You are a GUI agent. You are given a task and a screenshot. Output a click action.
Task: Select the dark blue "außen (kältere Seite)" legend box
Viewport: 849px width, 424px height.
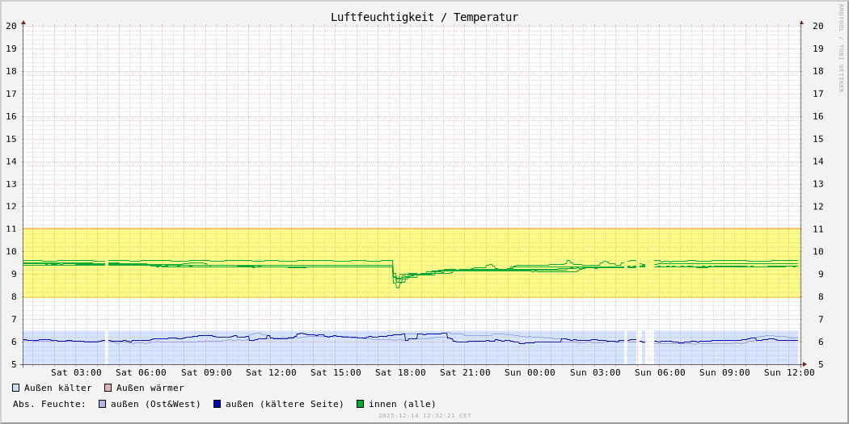click(x=217, y=404)
